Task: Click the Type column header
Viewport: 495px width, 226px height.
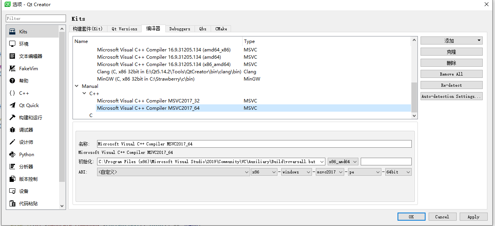Action: pyautogui.click(x=327, y=41)
